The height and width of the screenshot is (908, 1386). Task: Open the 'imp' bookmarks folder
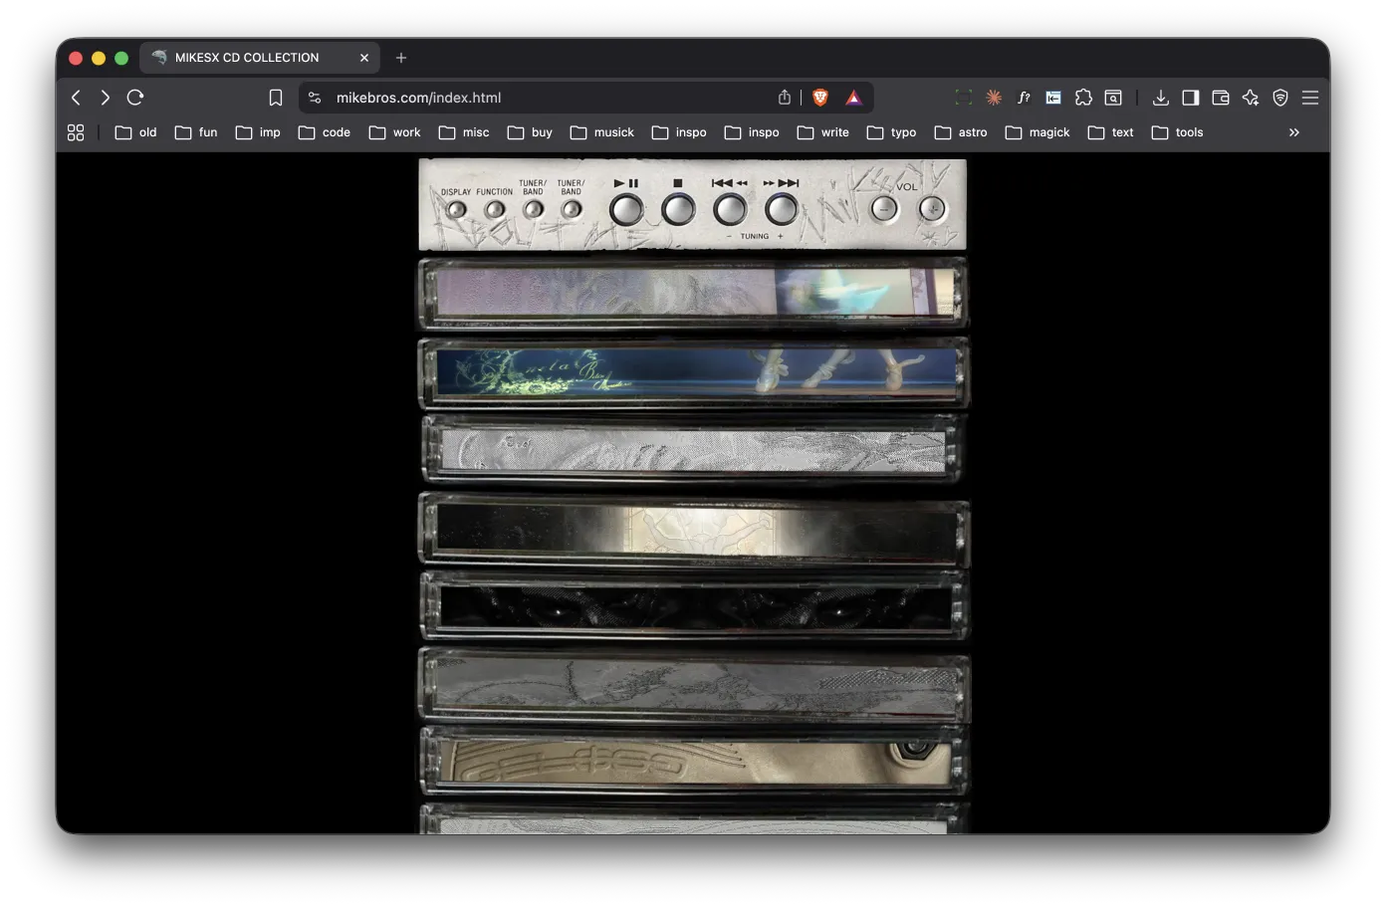[x=258, y=132]
